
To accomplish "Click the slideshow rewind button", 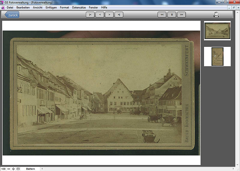I will tap(162, 14).
